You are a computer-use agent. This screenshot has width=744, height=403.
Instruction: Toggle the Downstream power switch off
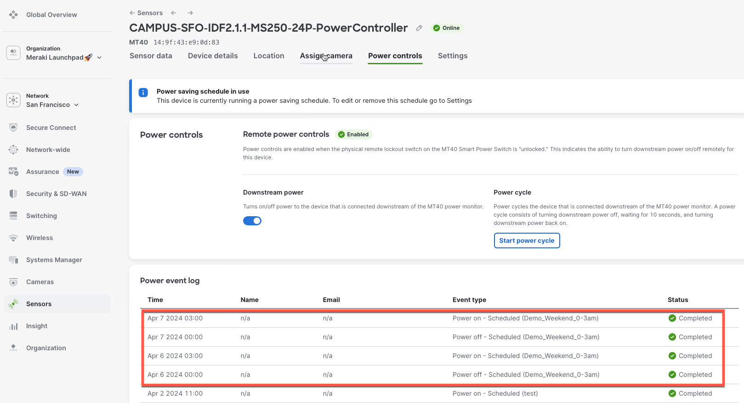click(x=252, y=221)
